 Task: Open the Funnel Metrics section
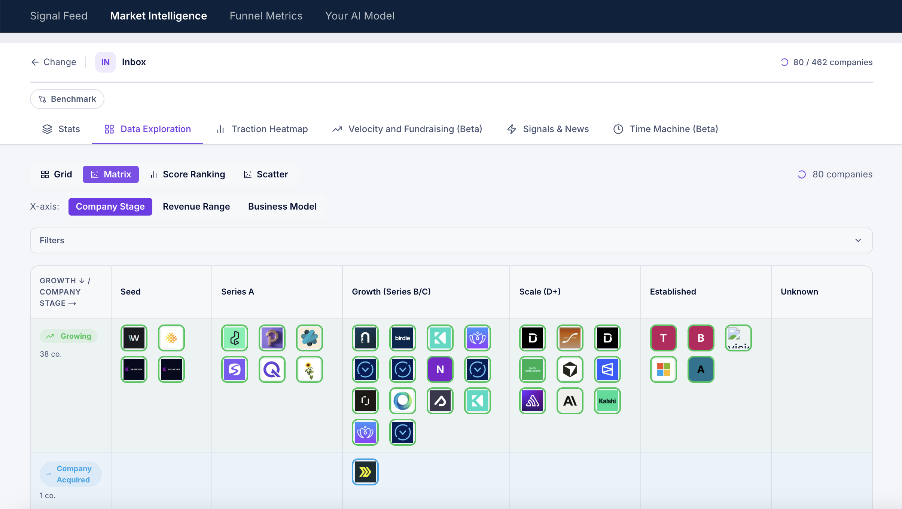coord(266,16)
